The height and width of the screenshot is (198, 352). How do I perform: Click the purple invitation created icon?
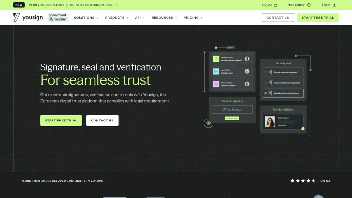pyautogui.click(x=216, y=84)
